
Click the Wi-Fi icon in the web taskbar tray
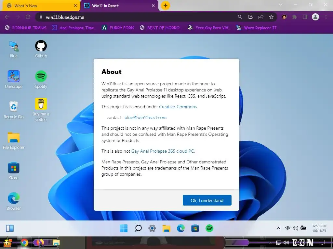(288, 228)
